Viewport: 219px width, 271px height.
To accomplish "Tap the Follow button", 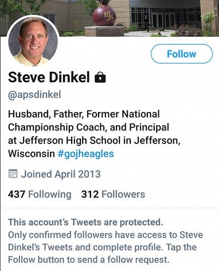I will click(x=182, y=54).
